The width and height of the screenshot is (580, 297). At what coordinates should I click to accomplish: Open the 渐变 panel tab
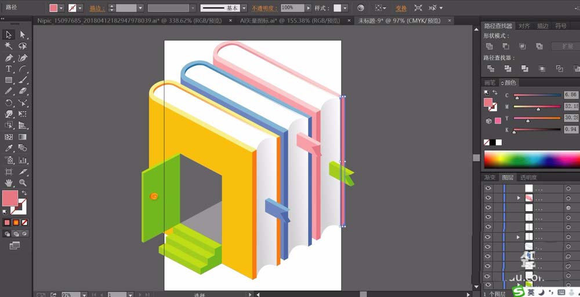click(x=490, y=177)
